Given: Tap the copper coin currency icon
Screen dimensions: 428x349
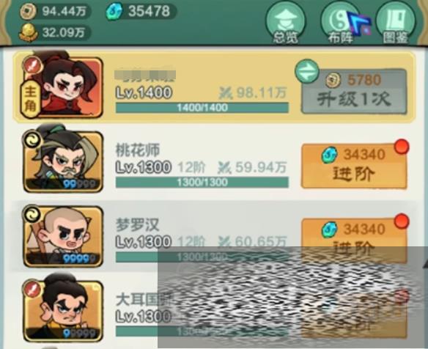Looking at the screenshot, I should tap(28, 12).
